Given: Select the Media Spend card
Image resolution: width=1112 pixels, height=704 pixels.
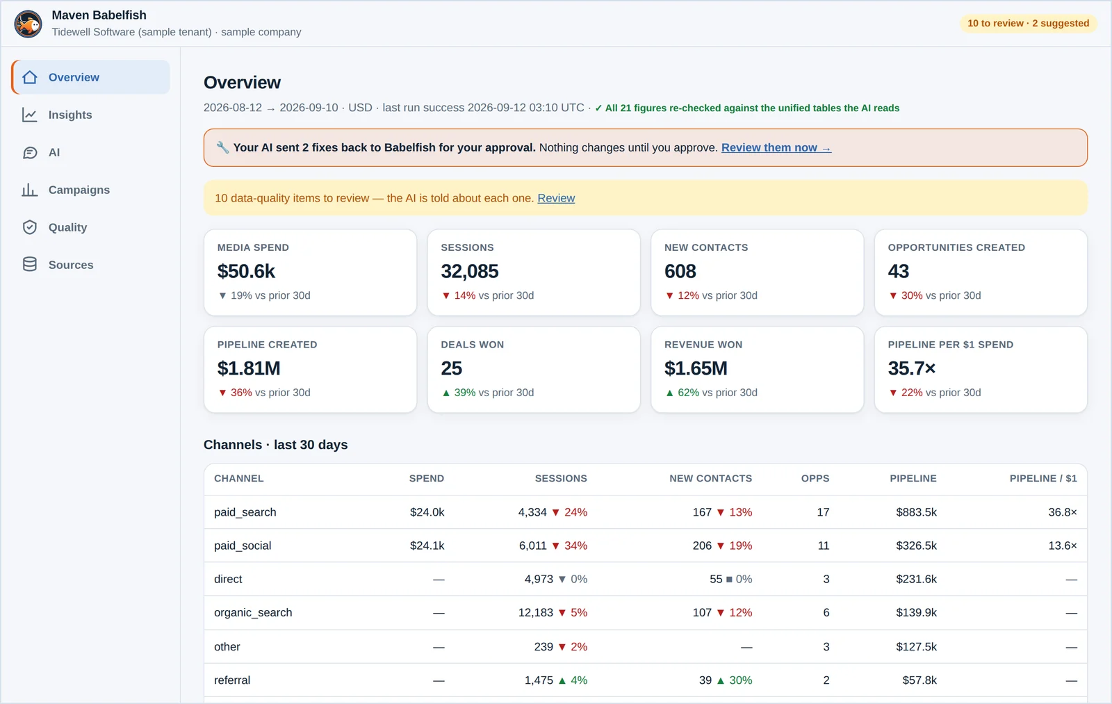Looking at the screenshot, I should pyautogui.click(x=310, y=272).
